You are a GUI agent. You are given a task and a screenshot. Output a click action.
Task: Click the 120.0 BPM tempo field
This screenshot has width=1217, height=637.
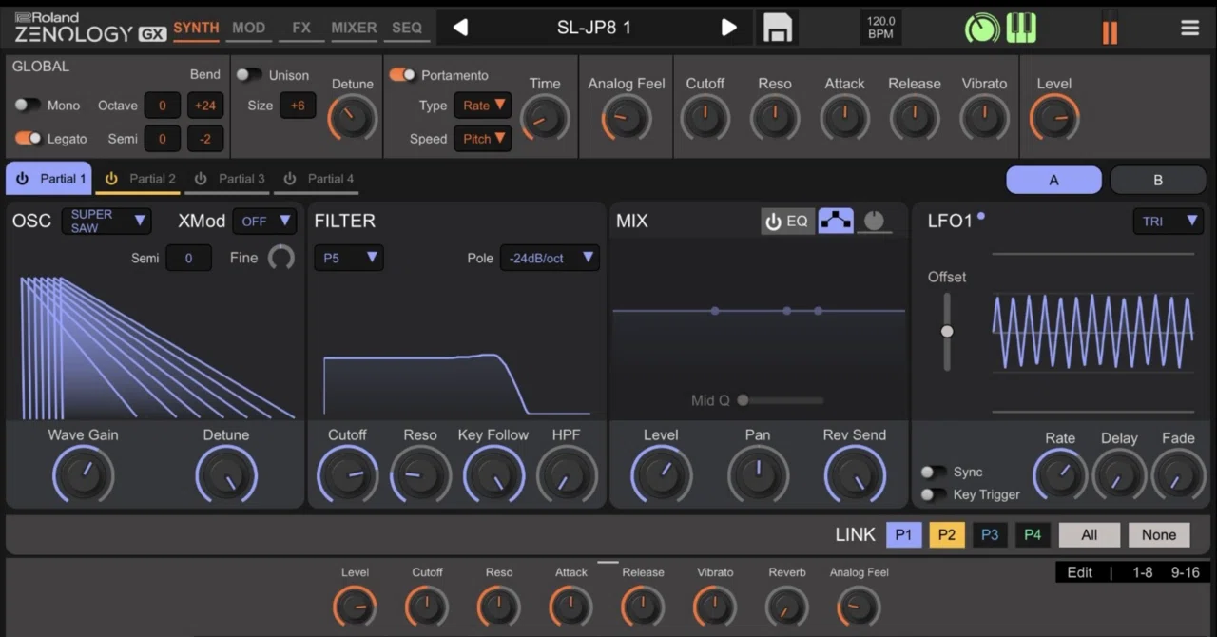tap(880, 28)
